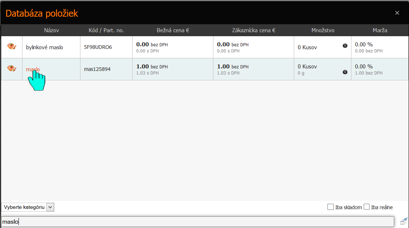Click the Množstvo column header
Image resolution: width=409 pixels, height=228 pixels.
[323, 30]
